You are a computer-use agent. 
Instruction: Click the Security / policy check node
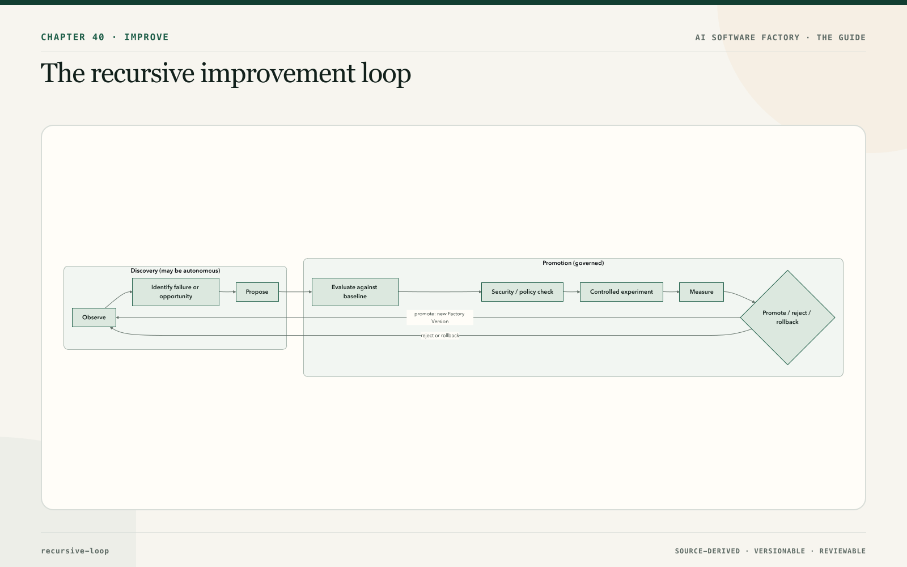[522, 292]
